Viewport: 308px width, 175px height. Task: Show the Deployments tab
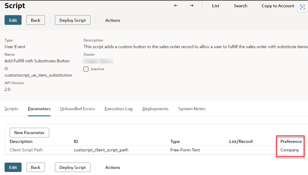click(155, 109)
